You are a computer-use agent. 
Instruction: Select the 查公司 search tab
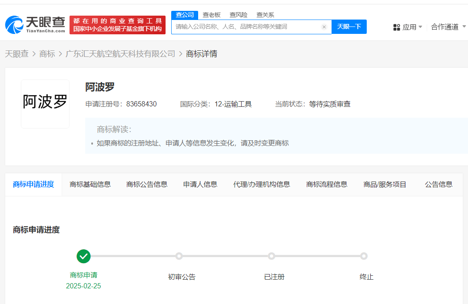coord(184,15)
